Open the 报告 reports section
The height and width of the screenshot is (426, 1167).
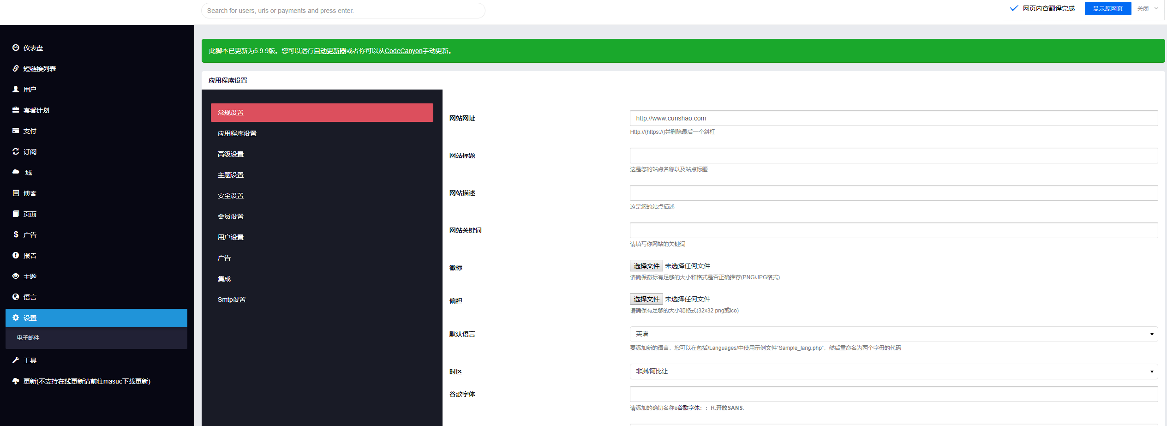[x=30, y=255]
